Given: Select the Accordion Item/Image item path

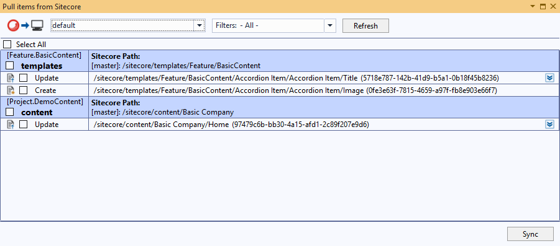Looking at the screenshot, I should coord(295,90).
